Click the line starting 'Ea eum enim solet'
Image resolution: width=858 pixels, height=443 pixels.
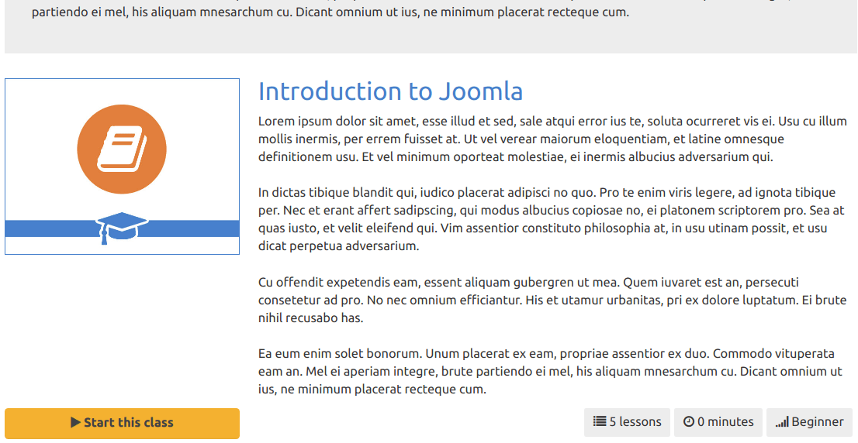point(547,353)
